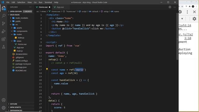The height and width of the screenshot is (112, 199).
Task: Open package.json in the file tree
Action: 21,67
